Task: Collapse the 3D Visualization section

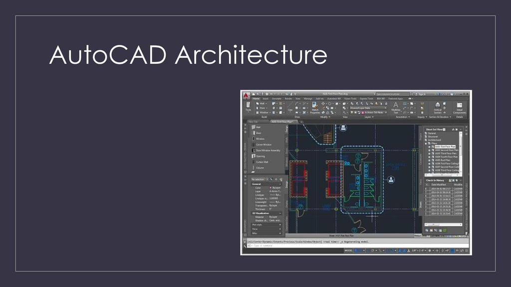Action: (x=280, y=213)
